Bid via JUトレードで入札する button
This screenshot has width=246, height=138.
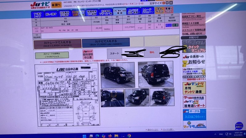click(x=58, y=44)
